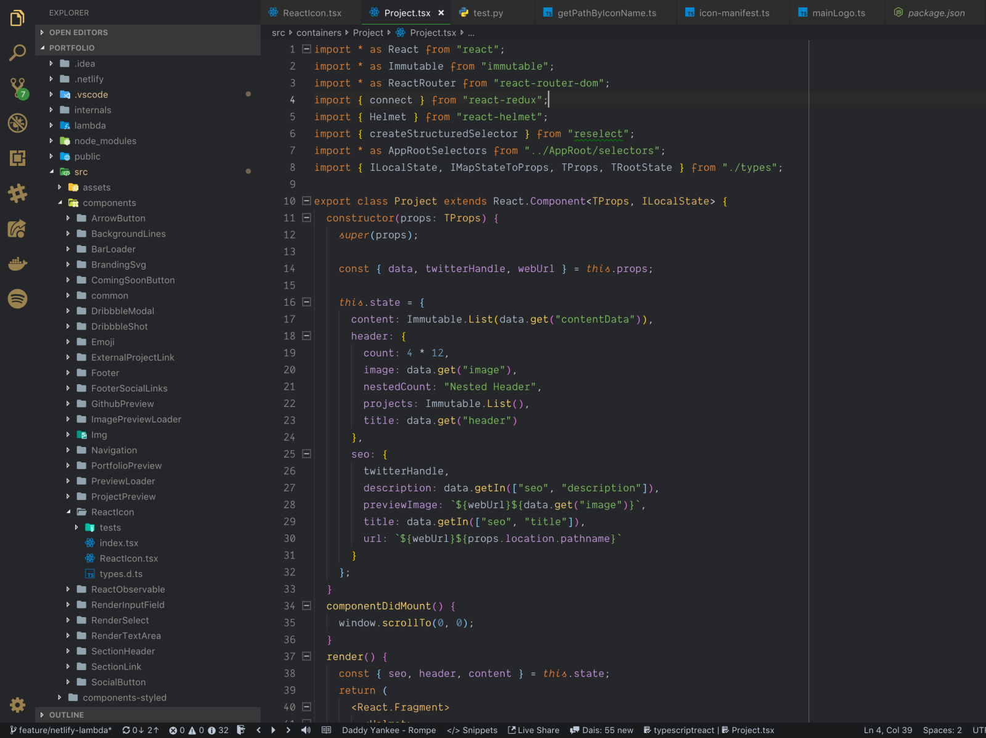
Task: Expand the OUTLINE section
Action: (148, 715)
